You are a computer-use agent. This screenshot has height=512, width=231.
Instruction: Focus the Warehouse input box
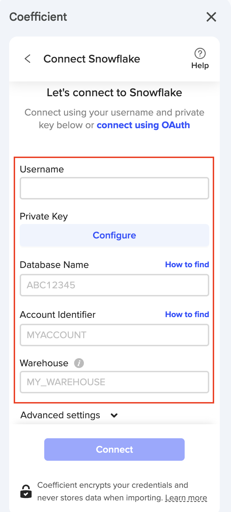(x=114, y=382)
